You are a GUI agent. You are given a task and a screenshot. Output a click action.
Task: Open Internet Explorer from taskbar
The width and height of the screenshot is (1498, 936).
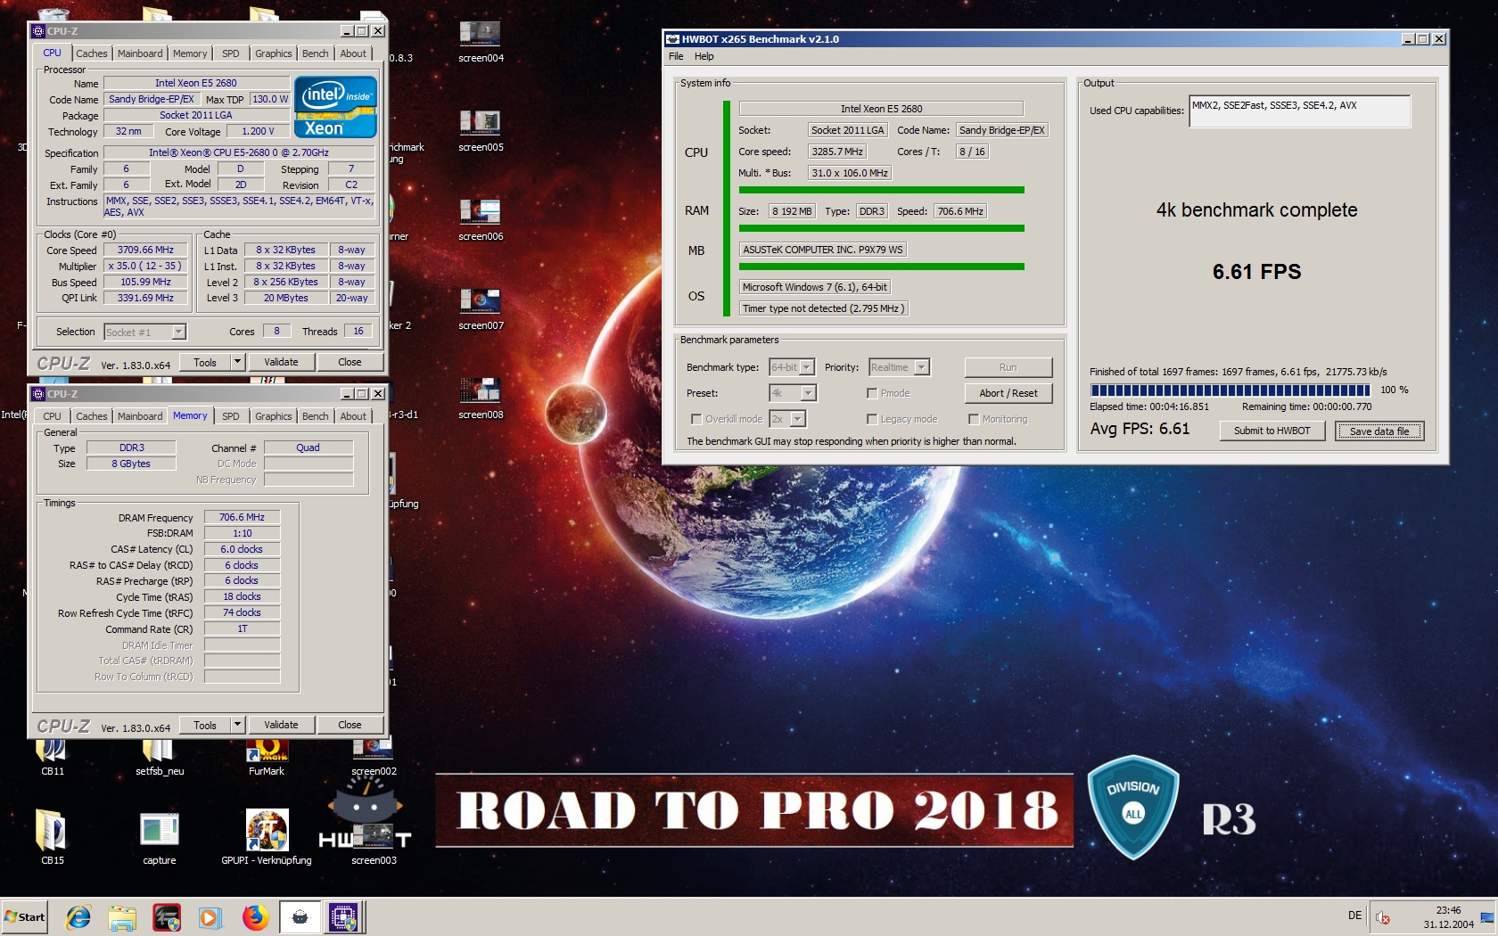pyautogui.click(x=78, y=916)
